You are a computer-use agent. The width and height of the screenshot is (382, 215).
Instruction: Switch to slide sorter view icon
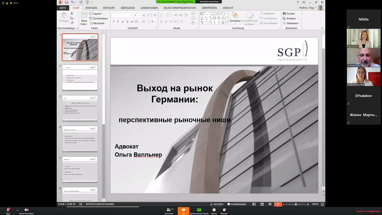coord(262,204)
